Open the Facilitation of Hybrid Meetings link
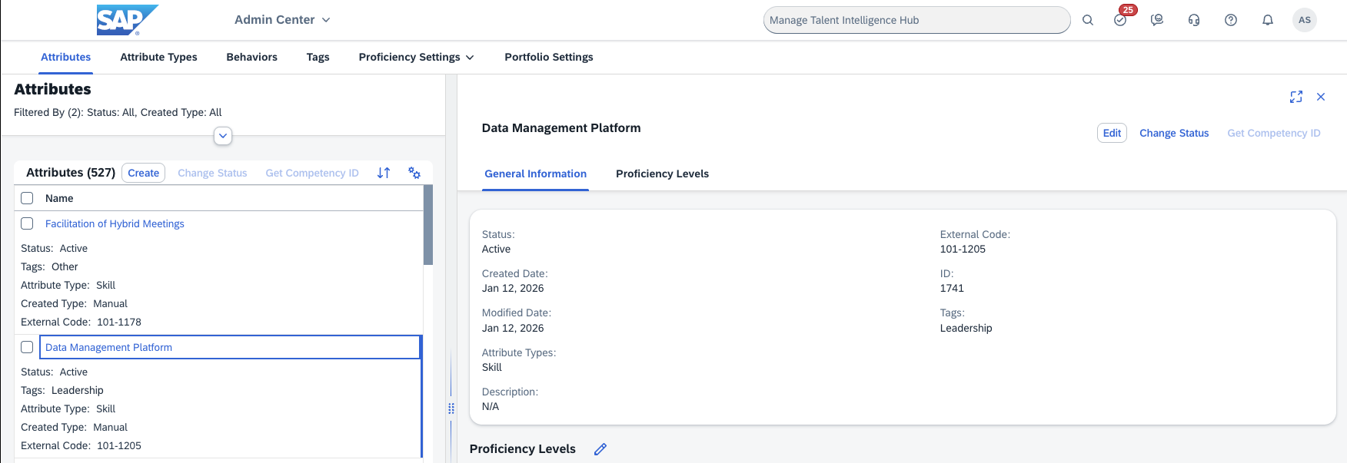This screenshot has height=463, width=1347. 115,223
